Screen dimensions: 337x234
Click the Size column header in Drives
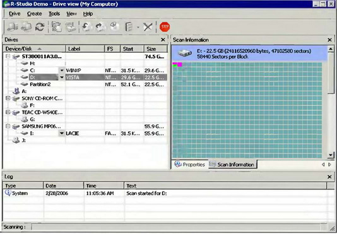[x=155, y=48]
